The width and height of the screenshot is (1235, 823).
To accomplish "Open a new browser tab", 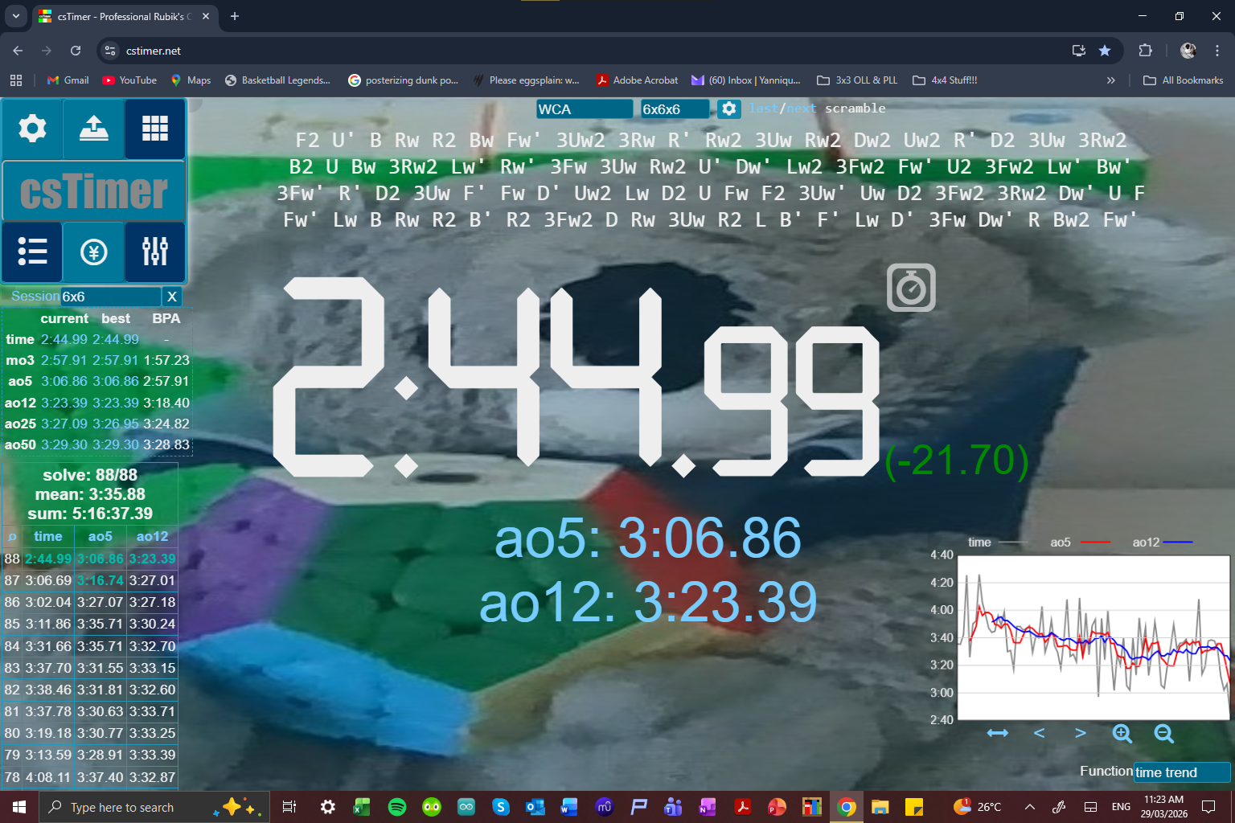I will click(235, 16).
